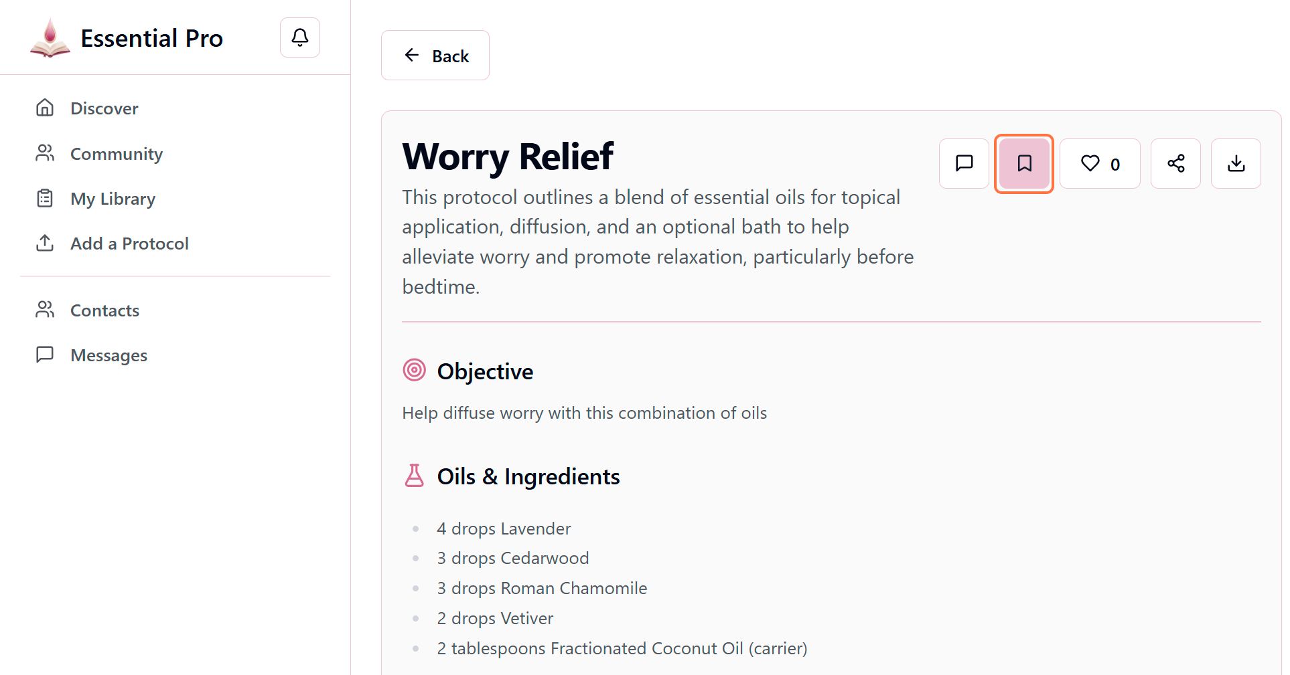1290x675 pixels.
Task: Click the comment icon on Worry Relief
Action: click(x=964, y=163)
